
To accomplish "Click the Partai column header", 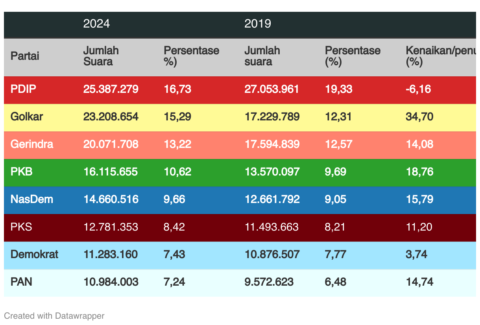I will tap(25, 56).
